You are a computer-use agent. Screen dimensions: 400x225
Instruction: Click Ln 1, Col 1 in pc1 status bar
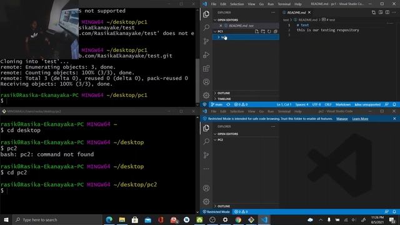(284, 104)
